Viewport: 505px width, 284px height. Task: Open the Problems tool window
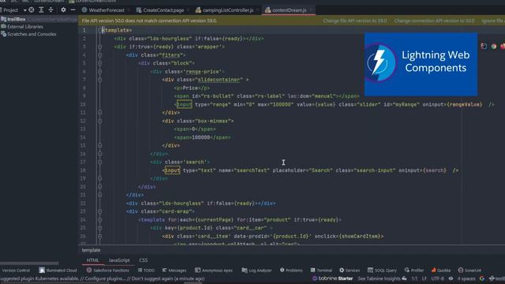[x=291, y=271]
